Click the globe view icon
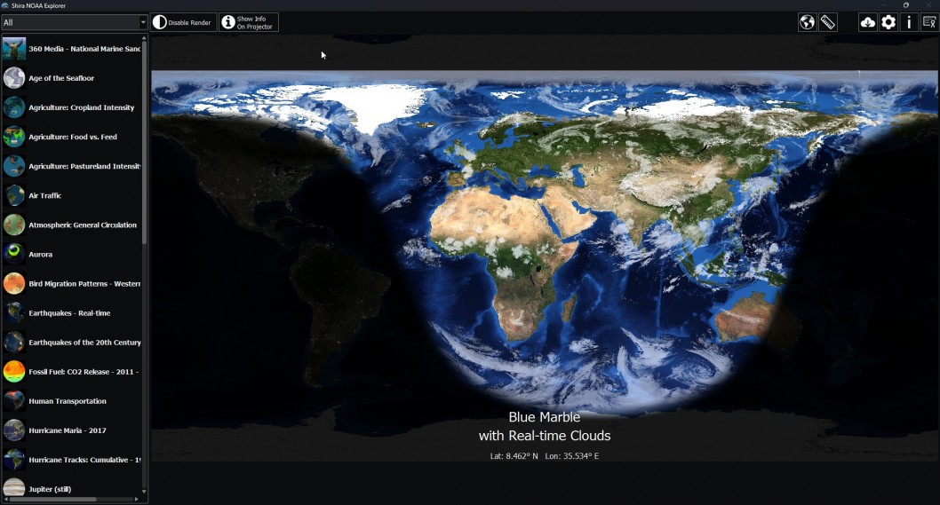Image resolution: width=940 pixels, height=505 pixels. [x=807, y=22]
